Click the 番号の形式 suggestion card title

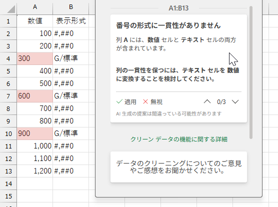pos(168,25)
